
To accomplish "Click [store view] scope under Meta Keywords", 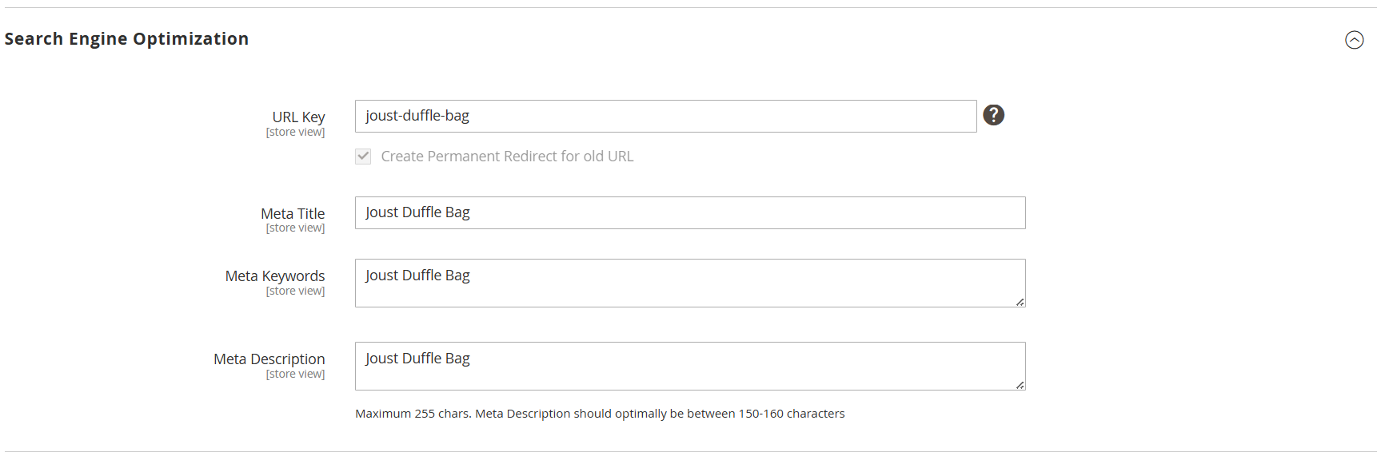I will (295, 291).
